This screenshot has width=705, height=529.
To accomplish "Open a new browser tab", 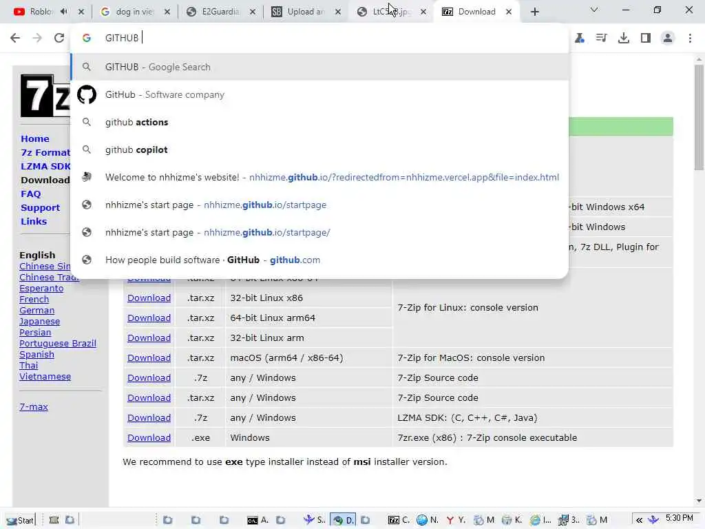I will click(x=534, y=12).
